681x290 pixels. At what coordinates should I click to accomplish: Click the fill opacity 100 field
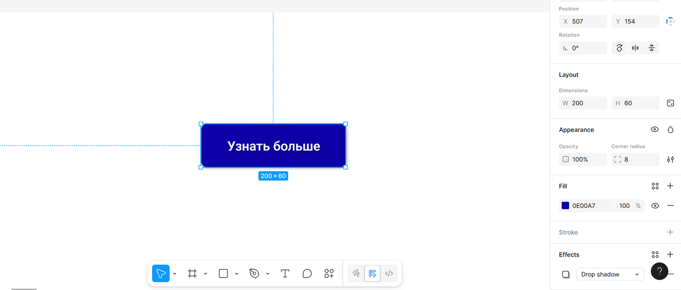pos(624,206)
